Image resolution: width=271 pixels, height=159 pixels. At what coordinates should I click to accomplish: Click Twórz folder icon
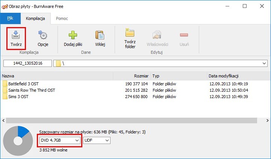point(130,32)
